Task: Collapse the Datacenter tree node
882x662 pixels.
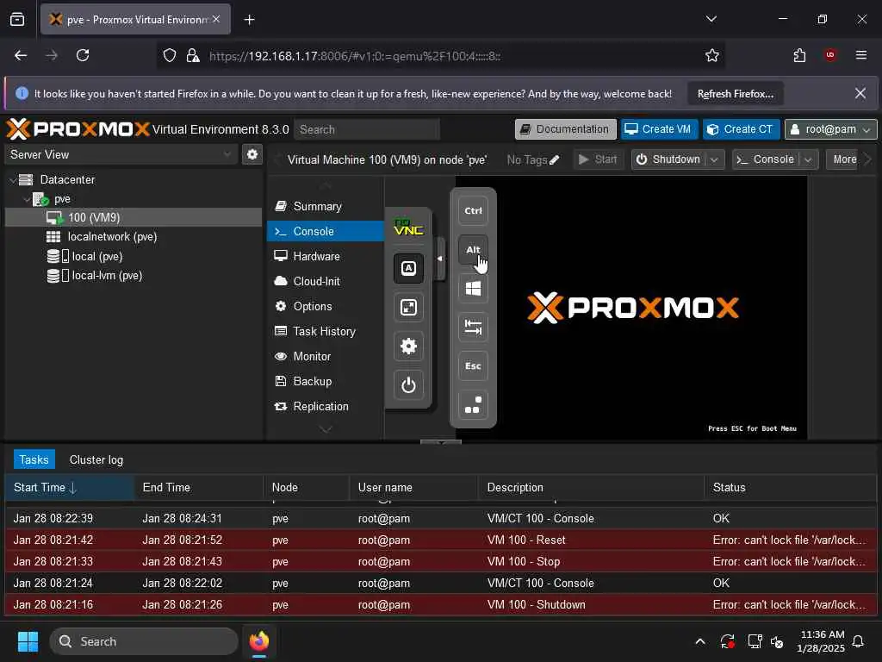Action: (x=12, y=179)
